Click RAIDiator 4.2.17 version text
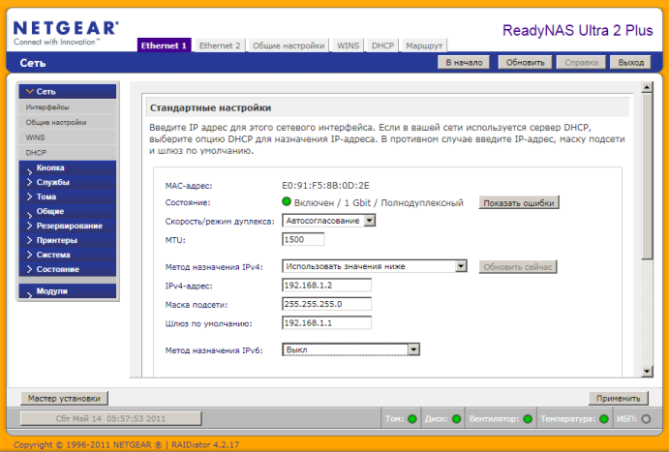Image resolution: width=669 pixels, height=452 pixels. pos(205,445)
